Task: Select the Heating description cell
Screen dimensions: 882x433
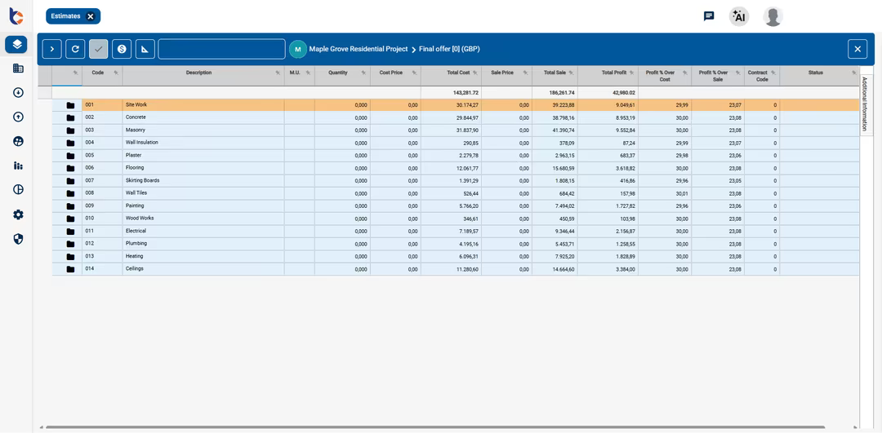Action: click(203, 256)
